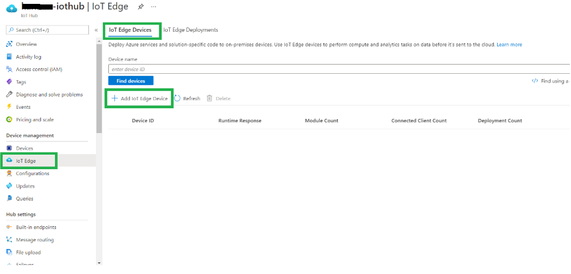Click the enter device ID field
The image size is (571, 274).
click(x=340, y=69)
